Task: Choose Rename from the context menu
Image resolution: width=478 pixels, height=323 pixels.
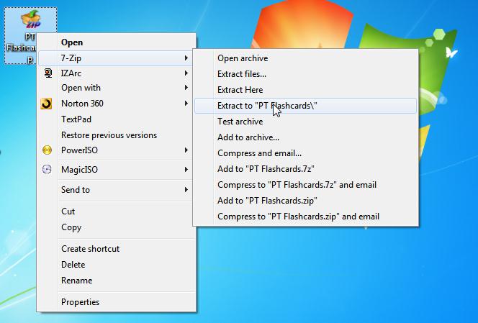Action: pos(116,281)
